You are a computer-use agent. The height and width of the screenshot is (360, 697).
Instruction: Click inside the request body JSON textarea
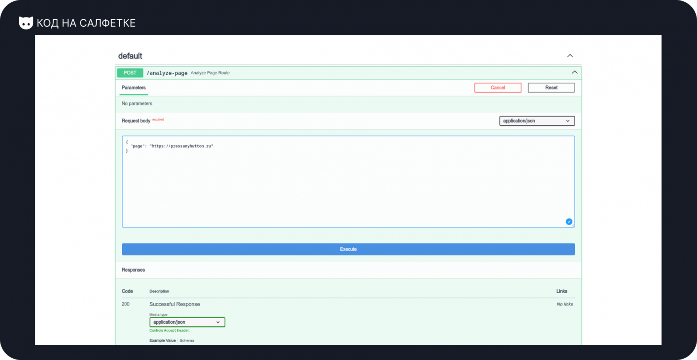point(348,188)
